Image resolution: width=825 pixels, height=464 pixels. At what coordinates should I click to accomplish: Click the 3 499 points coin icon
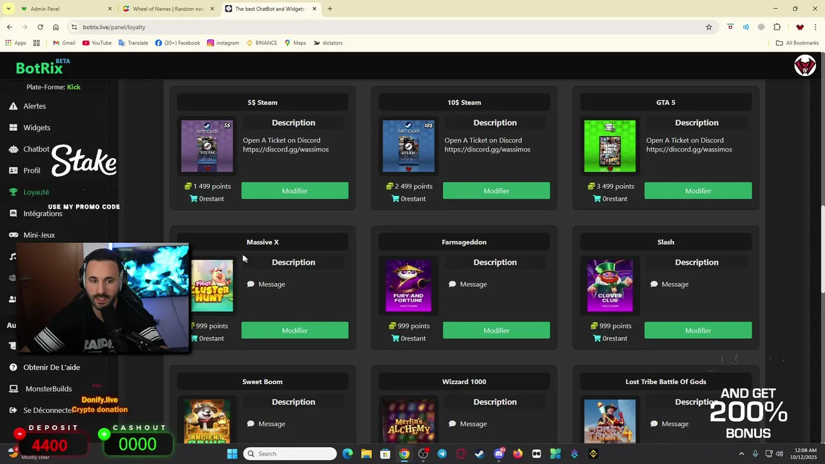tap(592, 186)
